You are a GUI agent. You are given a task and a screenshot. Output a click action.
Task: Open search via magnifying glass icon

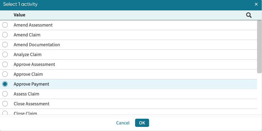click(249, 15)
